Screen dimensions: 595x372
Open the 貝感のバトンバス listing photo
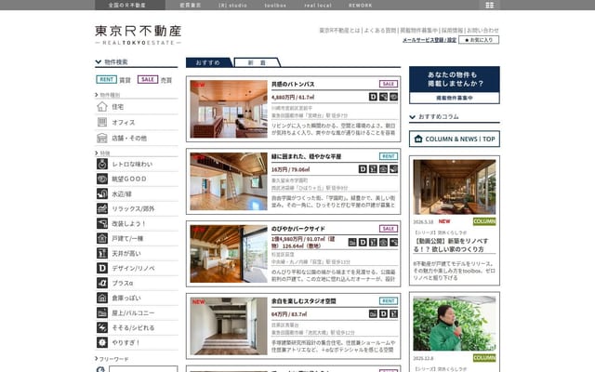tap(229, 109)
